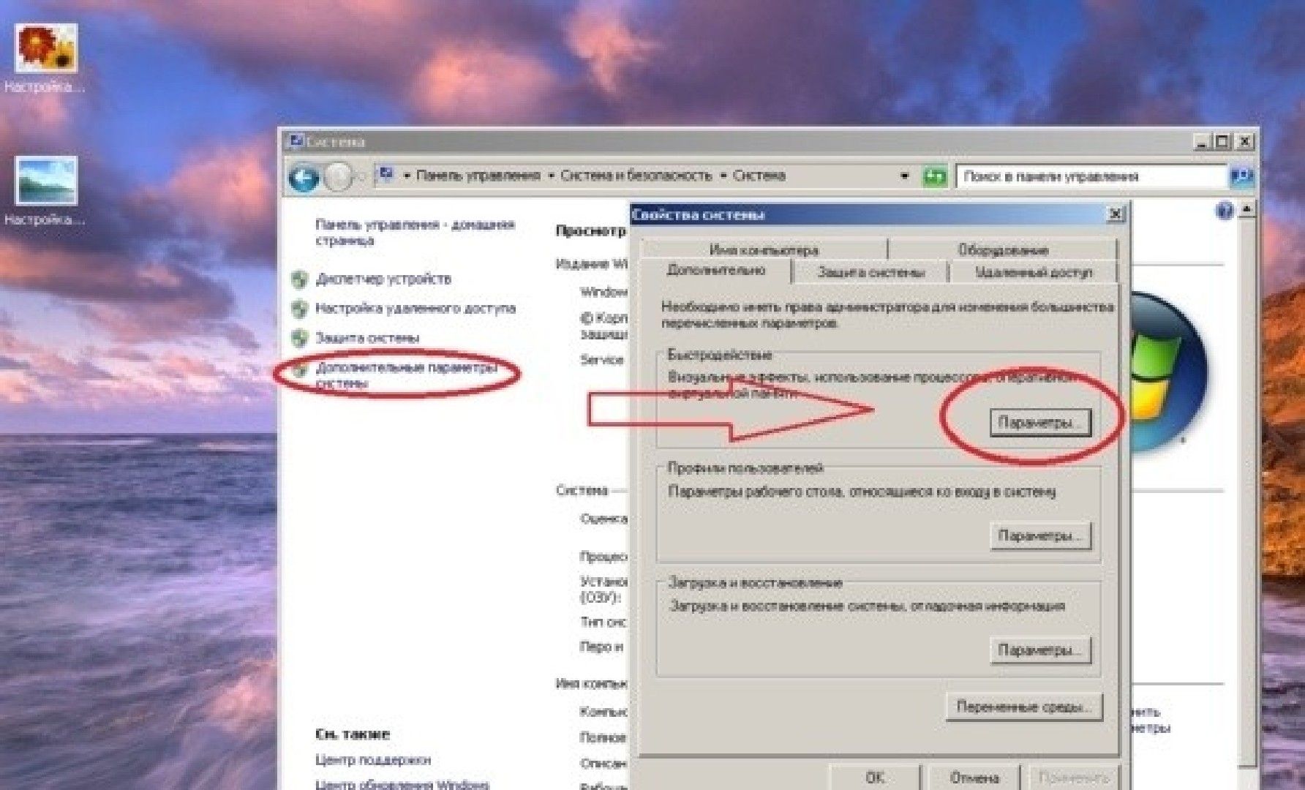This screenshot has height=790, width=1305.
Task: Click the scroll up arrow in Система window
Action: 1246,210
